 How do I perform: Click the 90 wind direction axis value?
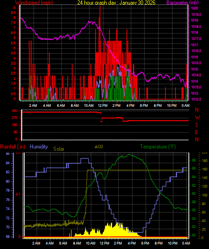[x=16, y=132]
